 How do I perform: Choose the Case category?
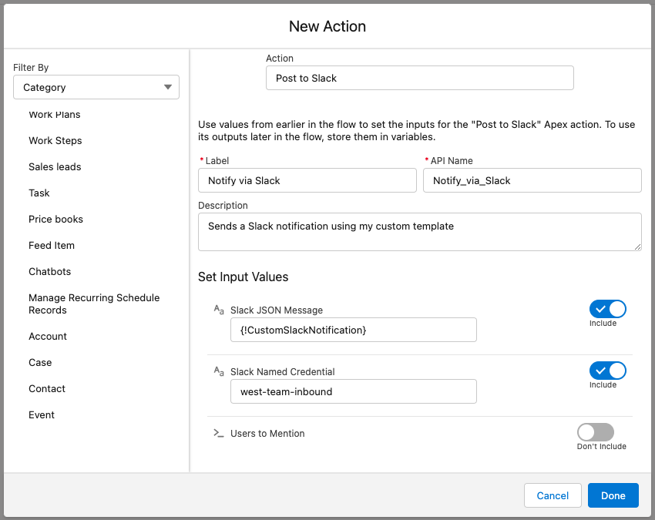(x=40, y=363)
